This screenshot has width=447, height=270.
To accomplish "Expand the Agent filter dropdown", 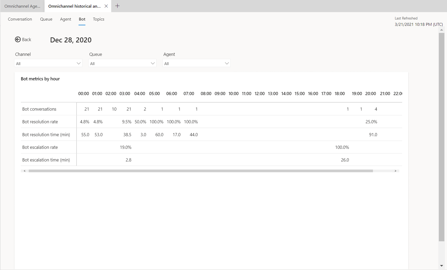I will tap(196, 63).
